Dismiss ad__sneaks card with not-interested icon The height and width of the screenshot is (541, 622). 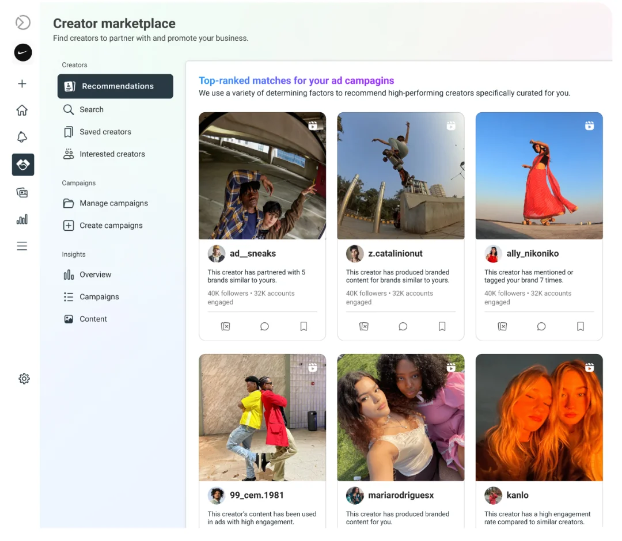click(x=225, y=326)
